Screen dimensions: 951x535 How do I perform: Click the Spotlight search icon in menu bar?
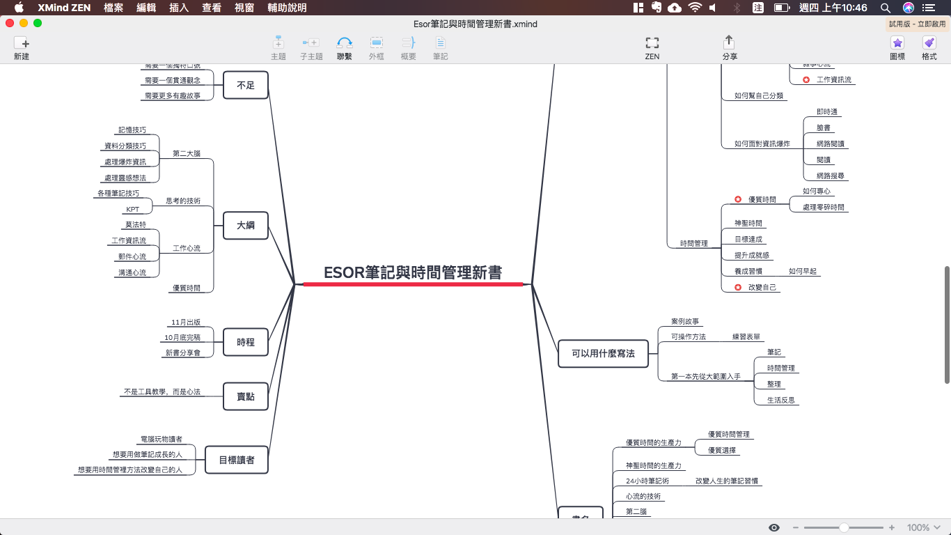(x=886, y=8)
